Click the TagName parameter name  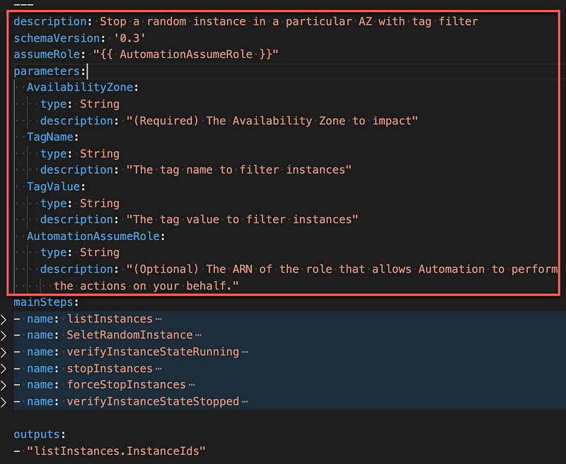(50, 137)
